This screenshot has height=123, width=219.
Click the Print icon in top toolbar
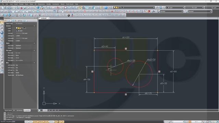click(x=14, y=8)
